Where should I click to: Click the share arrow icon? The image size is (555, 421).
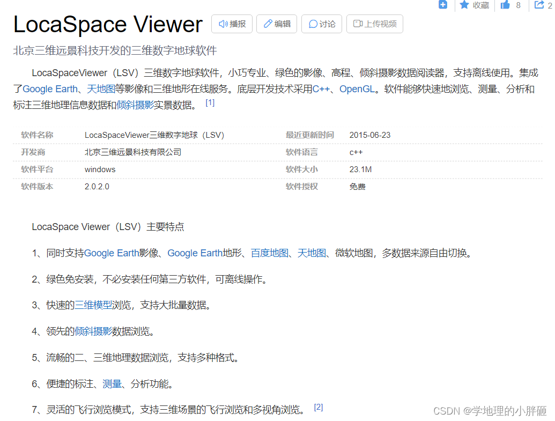pyautogui.click(x=539, y=5)
